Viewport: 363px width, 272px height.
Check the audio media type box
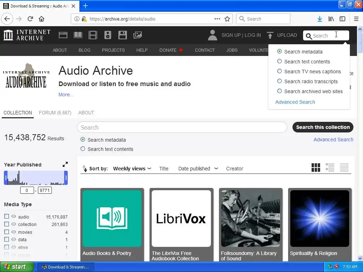(x=6, y=216)
